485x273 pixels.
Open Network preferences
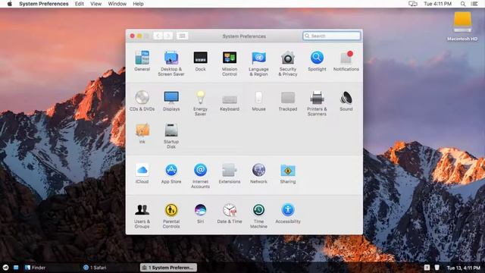point(258,174)
